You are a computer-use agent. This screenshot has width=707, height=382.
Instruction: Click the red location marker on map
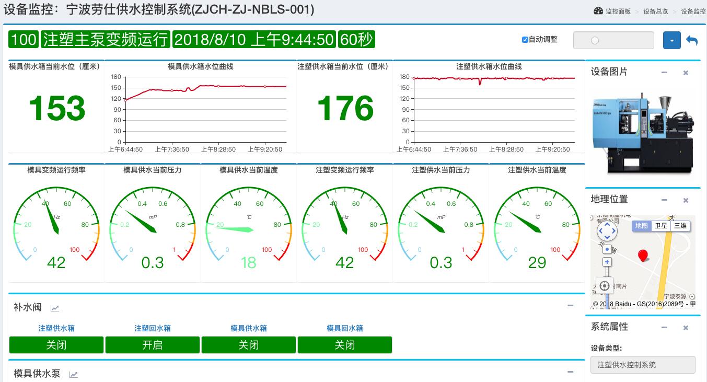(643, 256)
